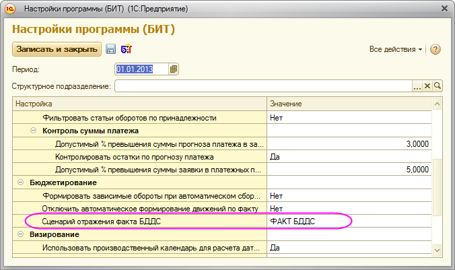This screenshot has width=455, height=270.
Task: Click value Нет for Фильтровать статьи оборотов
Action: pyautogui.click(x=349, y=118)
